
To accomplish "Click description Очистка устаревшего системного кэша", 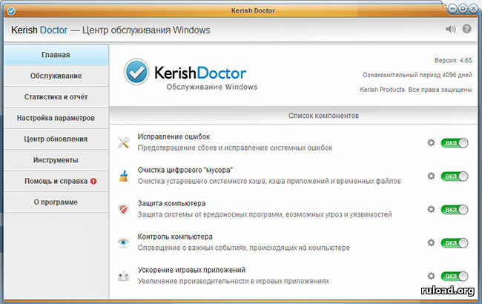I will [269, 181].
